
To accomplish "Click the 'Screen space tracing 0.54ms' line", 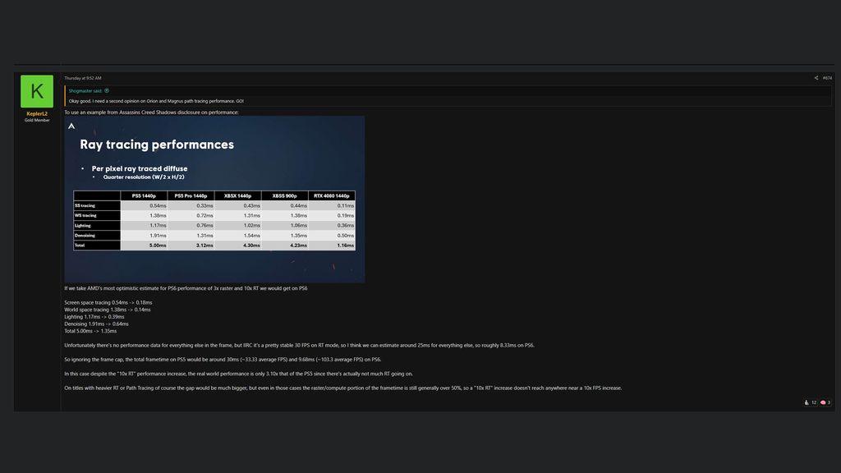I will [x=108, y=302].
